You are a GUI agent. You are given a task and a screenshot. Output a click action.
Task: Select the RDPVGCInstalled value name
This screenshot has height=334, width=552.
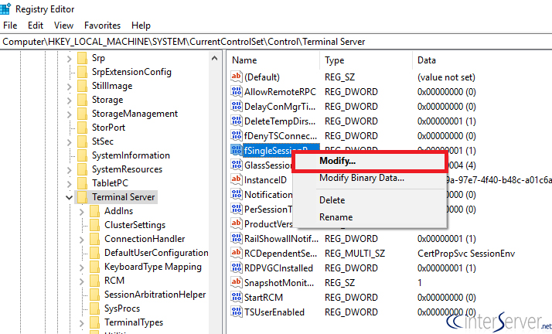pos(278,268)
